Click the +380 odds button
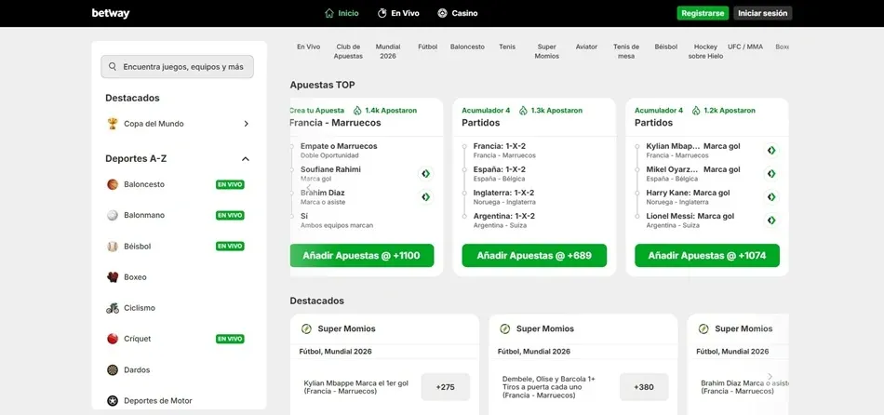Screen dimensions: 884x415 pos(644,387)
